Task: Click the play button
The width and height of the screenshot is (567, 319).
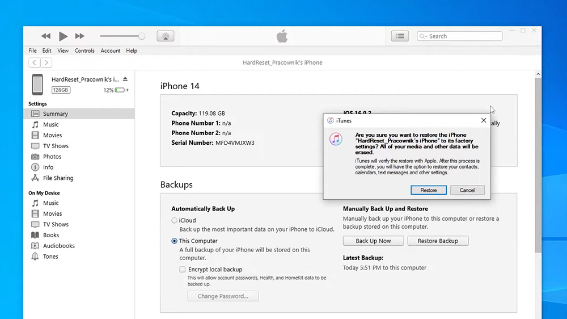Action: coord(63,36)
